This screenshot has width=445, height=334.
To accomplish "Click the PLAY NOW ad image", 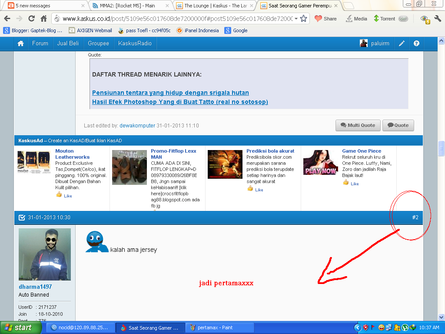I will (321, 163).
